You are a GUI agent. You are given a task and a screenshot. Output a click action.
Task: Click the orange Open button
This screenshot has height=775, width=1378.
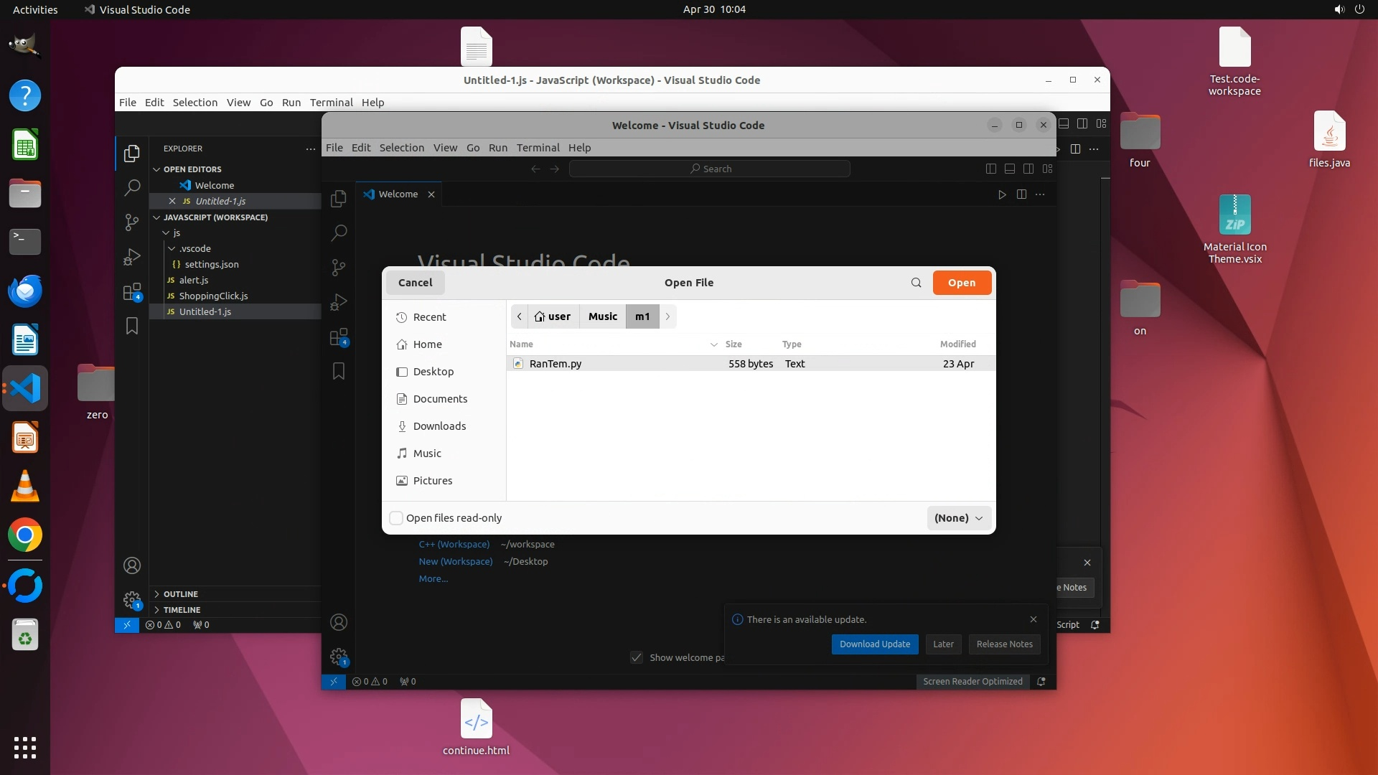tap(962, 283)
